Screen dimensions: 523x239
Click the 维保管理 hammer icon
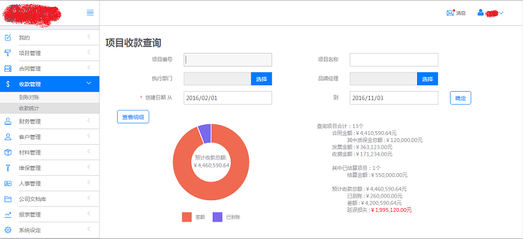8,168
